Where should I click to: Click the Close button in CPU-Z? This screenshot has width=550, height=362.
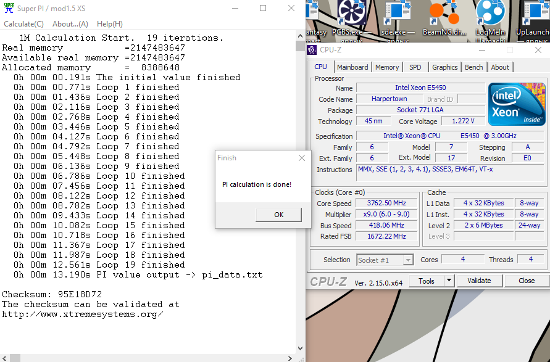point(527,281)
